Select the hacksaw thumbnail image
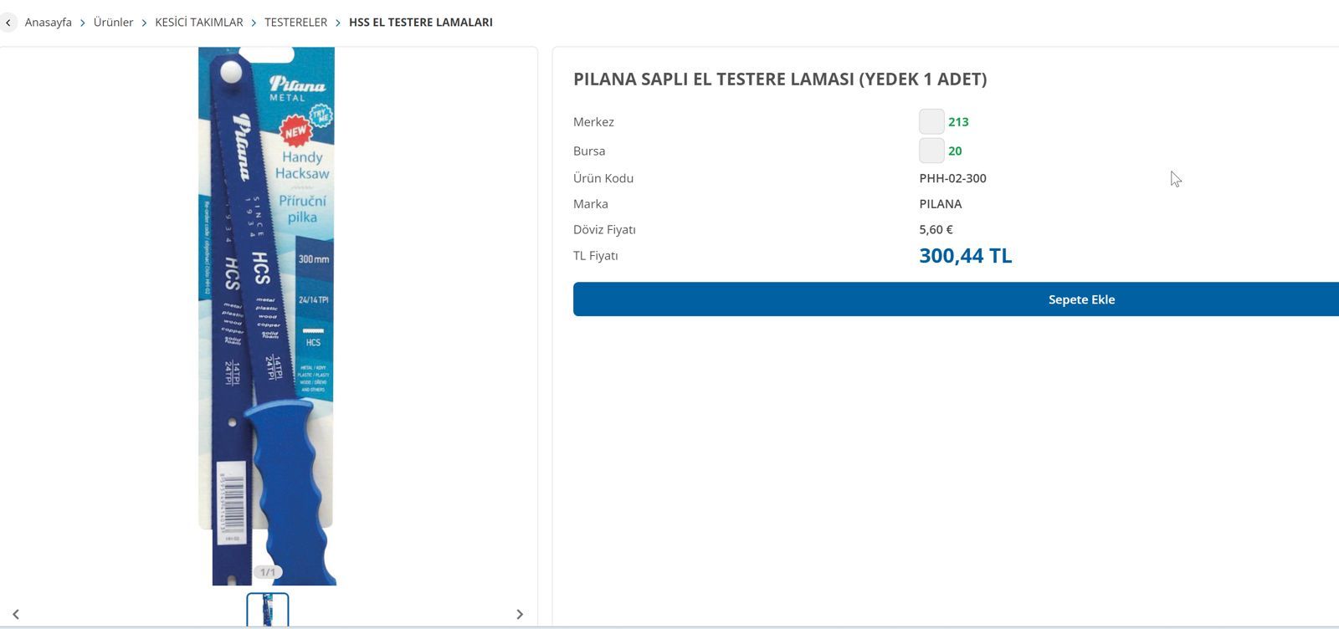Screen dimensions: 1339x629 tap(268, 610)
